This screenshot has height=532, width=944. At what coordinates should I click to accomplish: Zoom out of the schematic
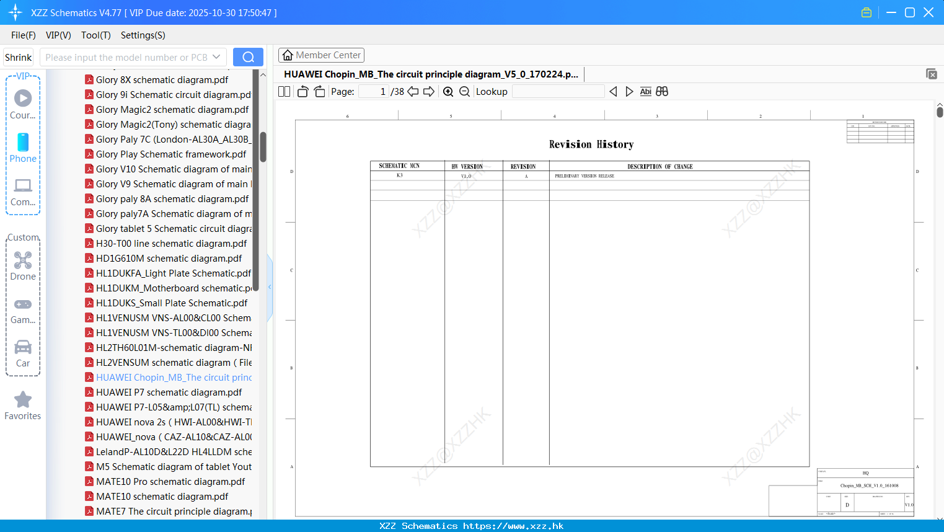point(464,91)
